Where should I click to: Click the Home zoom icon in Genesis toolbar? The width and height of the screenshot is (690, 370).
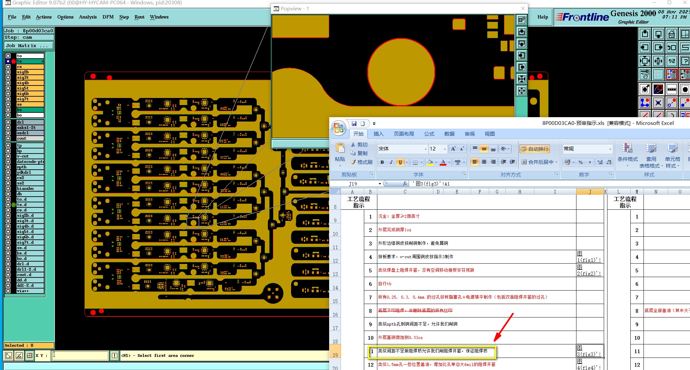click(671, 34)
